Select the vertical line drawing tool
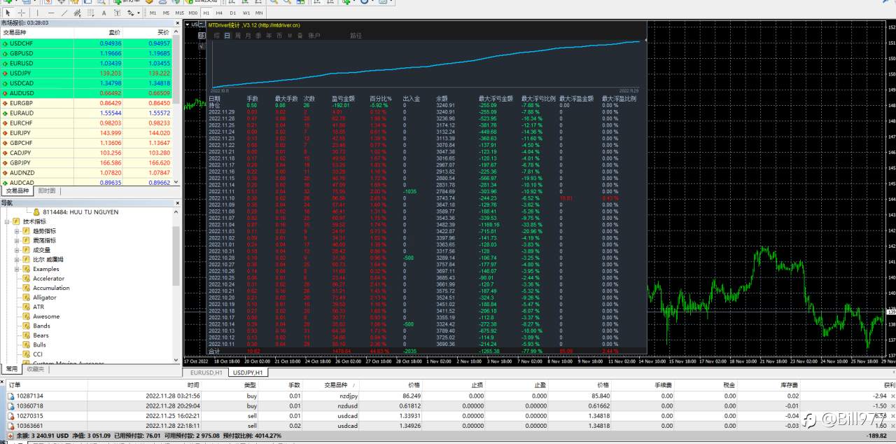This screenshot has height=444, width=896. [x=38, y=13]
